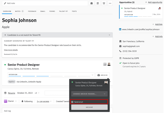
Task: Collapse the Talent Fit summary panel
Action: coord(109,35)
